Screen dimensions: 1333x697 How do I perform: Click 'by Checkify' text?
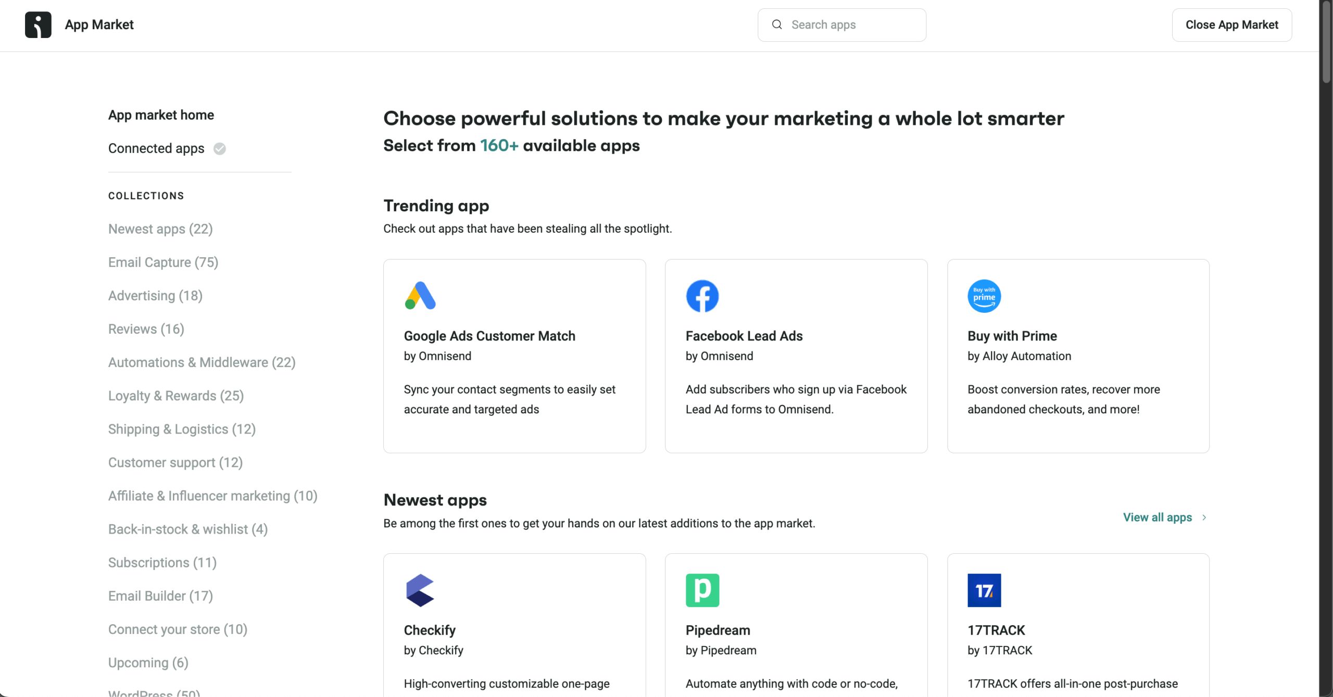434,650
